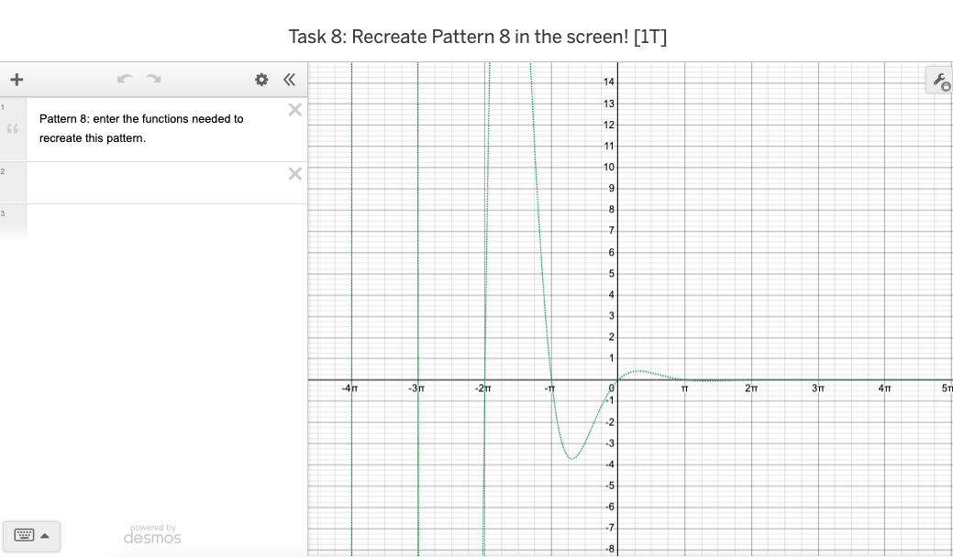The width and height of the screenshot is (953, 557).
Task: Redo the last action
Action: [x=153, y=79]
